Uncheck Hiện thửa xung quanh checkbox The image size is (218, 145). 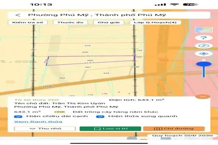point(100,116)
